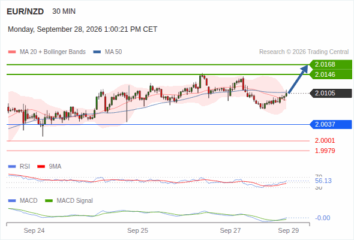Image resolution: width=354 pixels, height=240 pixels.
Task: Click the Trading Central research credit
Action: pyautogui.click(x=304, y=52)
